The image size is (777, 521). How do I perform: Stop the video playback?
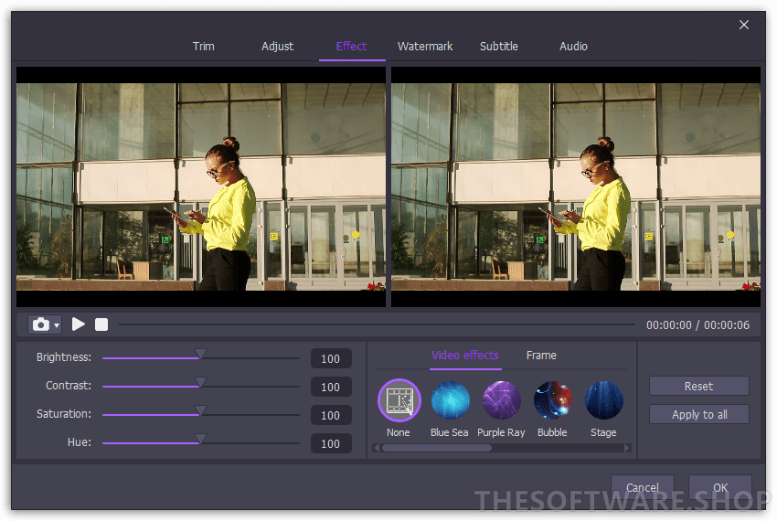[101, 324]
